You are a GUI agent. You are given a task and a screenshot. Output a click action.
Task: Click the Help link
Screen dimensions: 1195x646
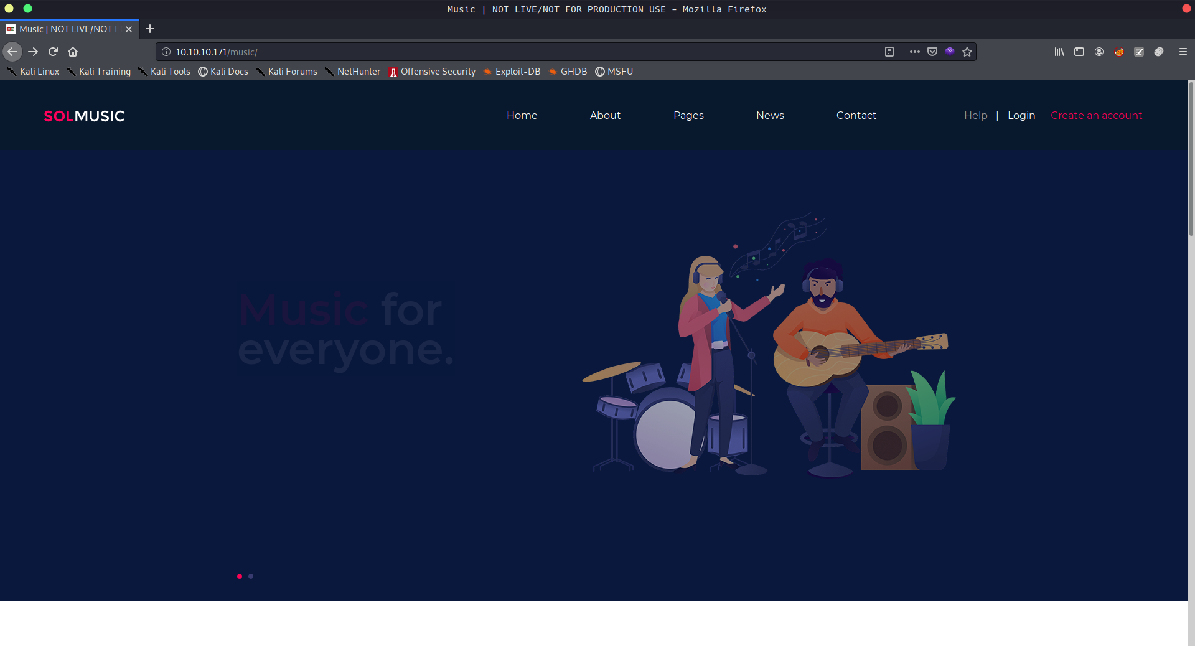tap(976, 115)
